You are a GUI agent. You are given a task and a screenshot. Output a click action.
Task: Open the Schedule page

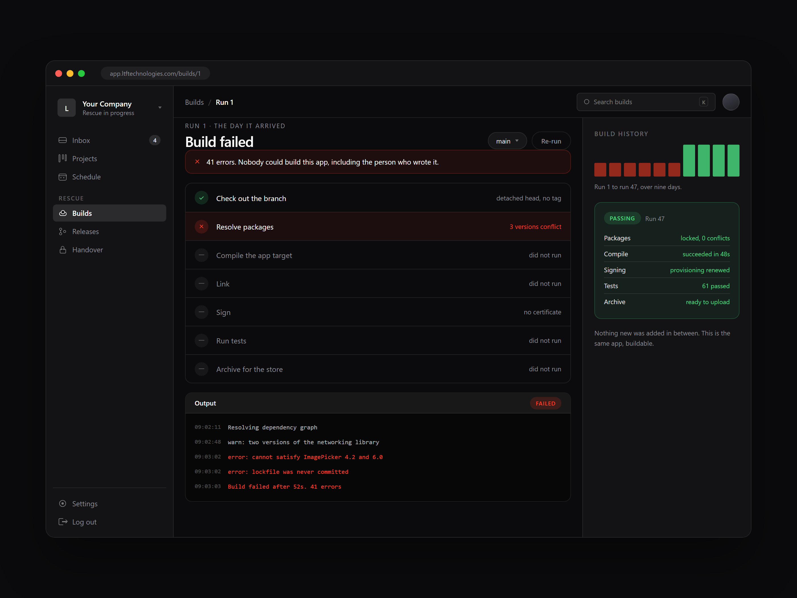(110, 177)
